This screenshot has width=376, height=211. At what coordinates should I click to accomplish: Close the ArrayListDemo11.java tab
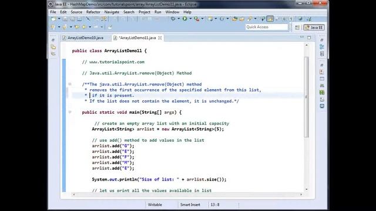[x=160, y=38]
